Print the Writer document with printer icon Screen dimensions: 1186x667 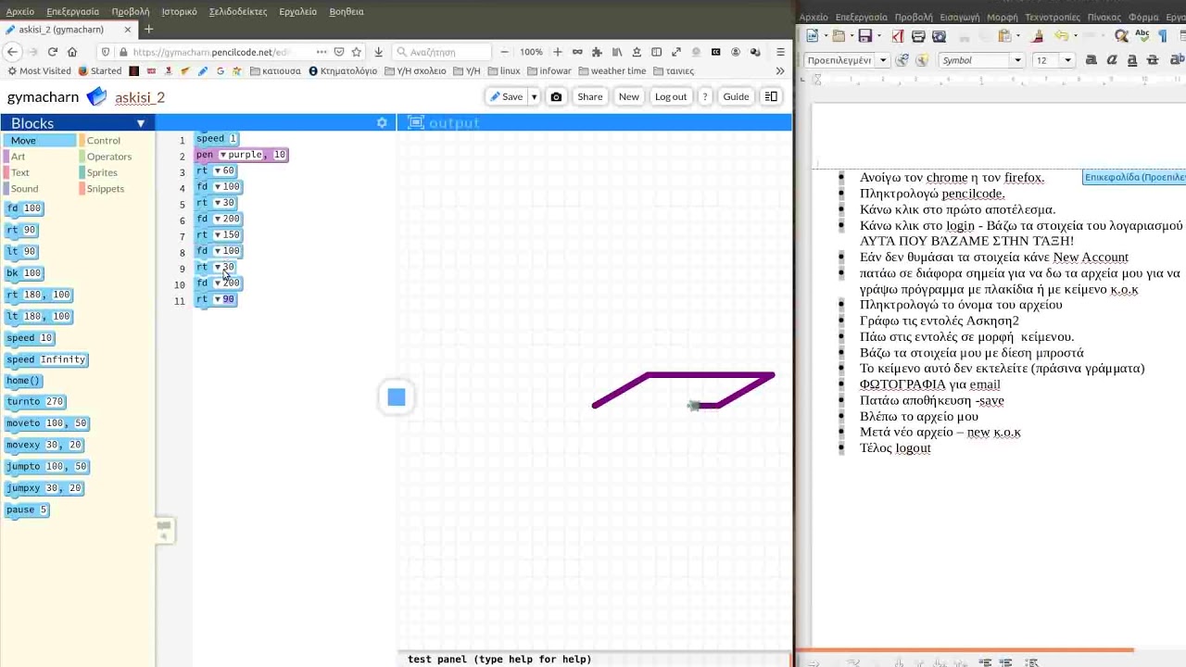918,36
